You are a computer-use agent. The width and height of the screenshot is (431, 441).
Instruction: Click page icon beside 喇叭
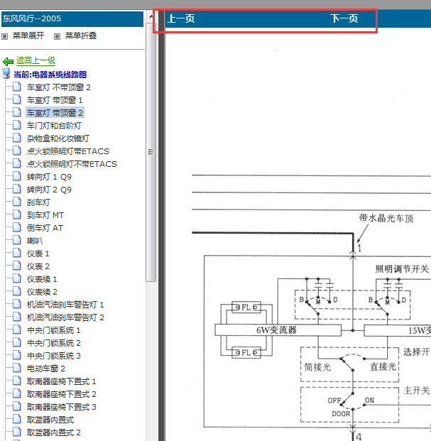[17, 240]
